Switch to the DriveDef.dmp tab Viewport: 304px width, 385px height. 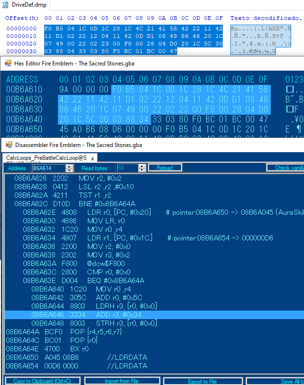[x=25, y=5]
